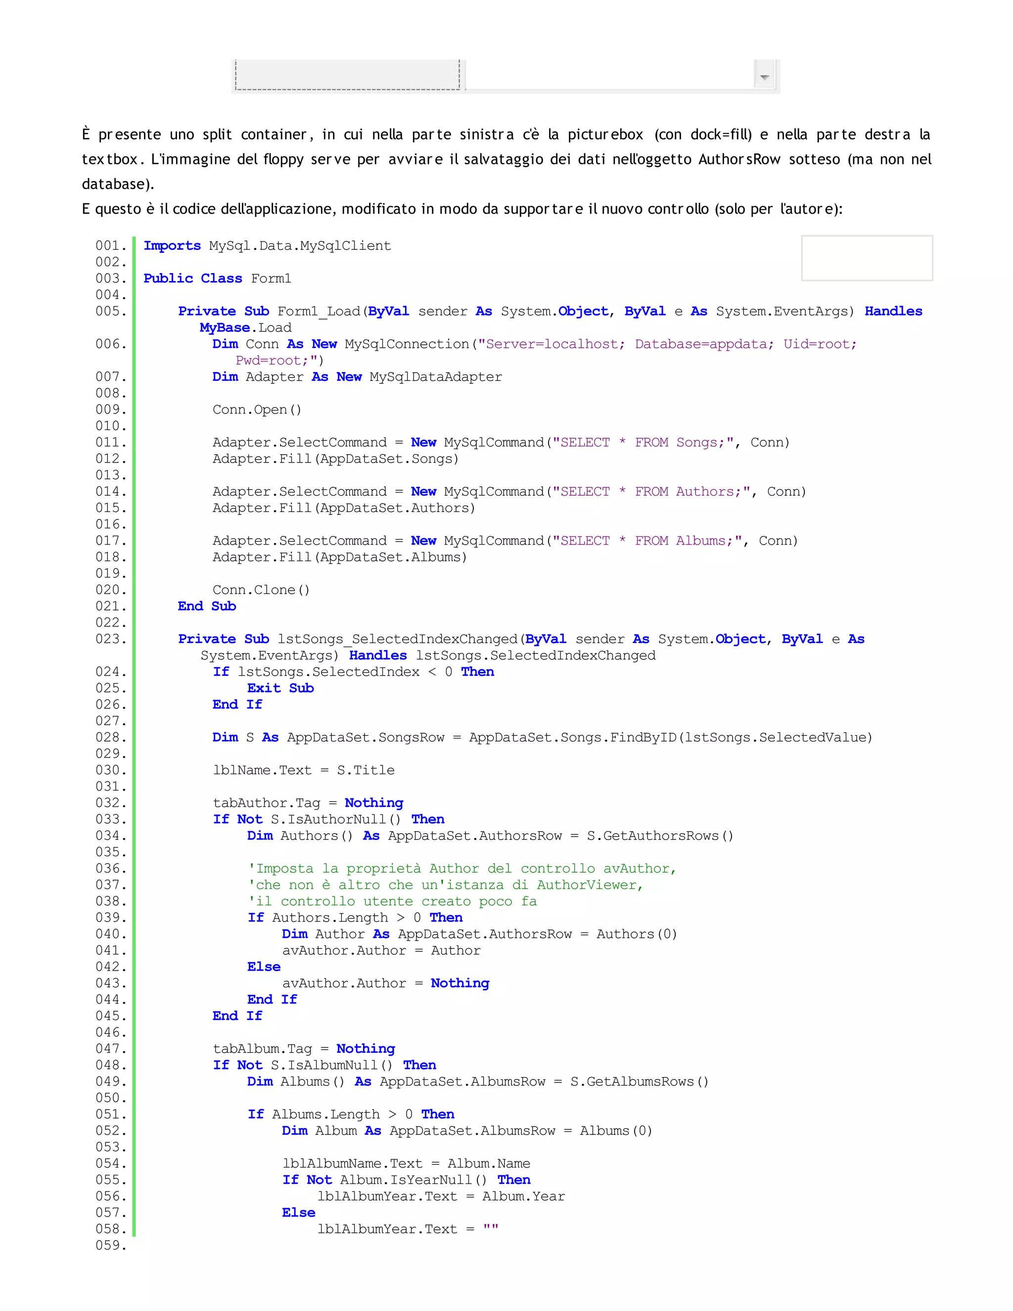Click the Conn.Open() statement
Image resolution: width=1013 pixels, height=1311 pixels.
(x=257, y=410)
